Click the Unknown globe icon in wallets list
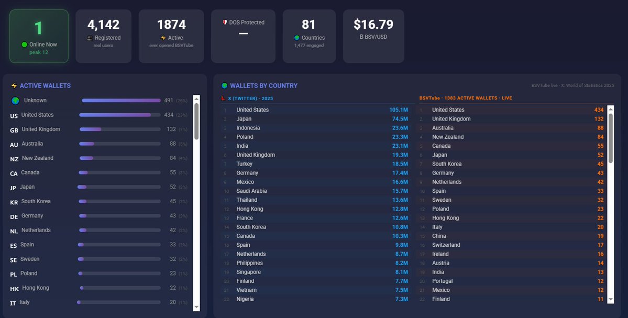This screenshot has width=628, height=318. tap(15, 101)
